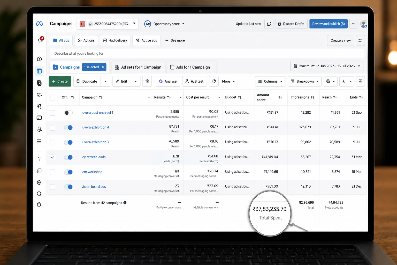397x265 pixels.
Task: Click See more views
Action: (175, 40)
